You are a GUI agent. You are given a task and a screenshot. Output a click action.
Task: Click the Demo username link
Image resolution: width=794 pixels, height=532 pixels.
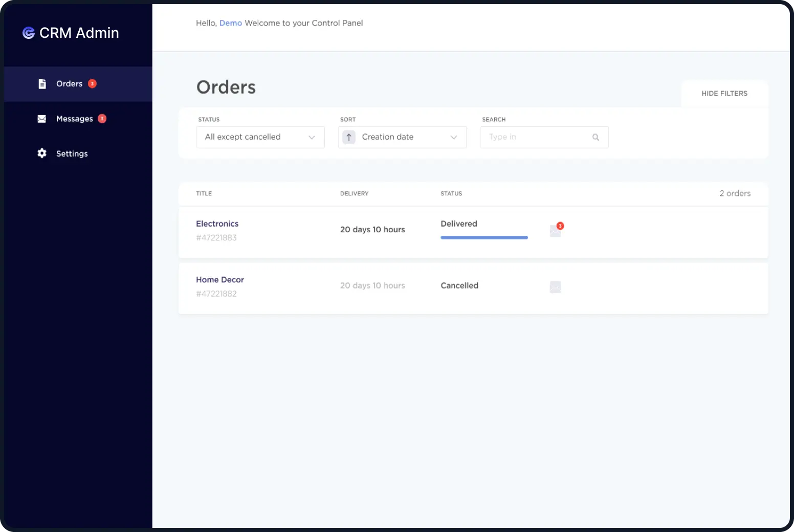pos(230,23)
